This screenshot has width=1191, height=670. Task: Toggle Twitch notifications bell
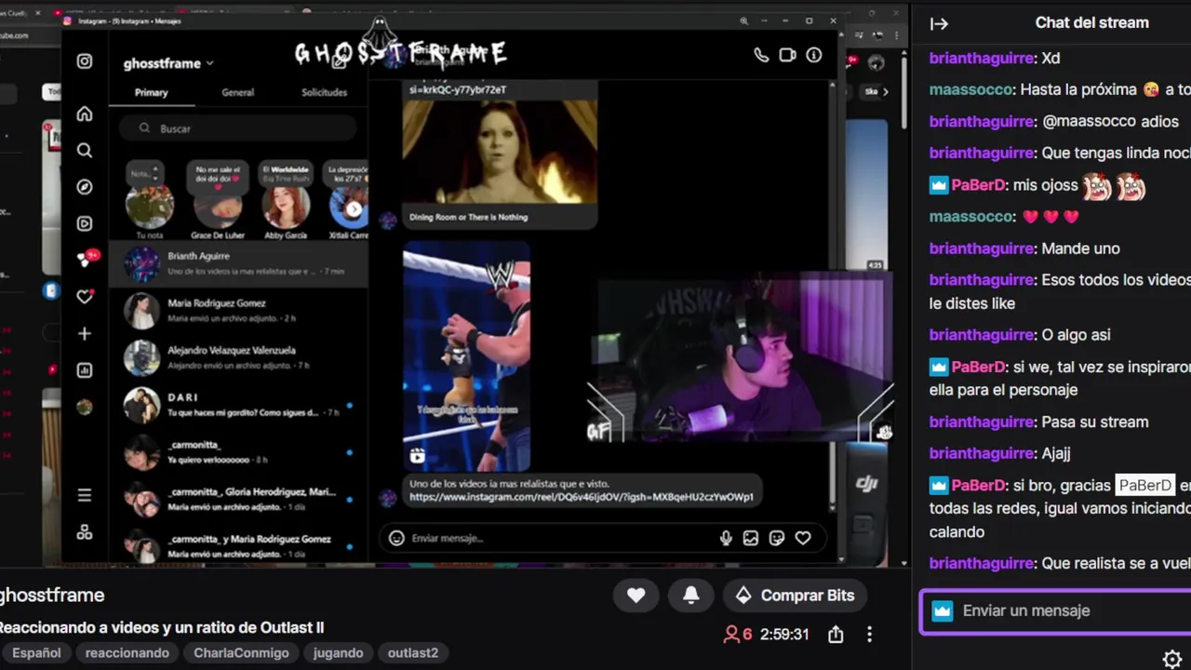[691, 596]
